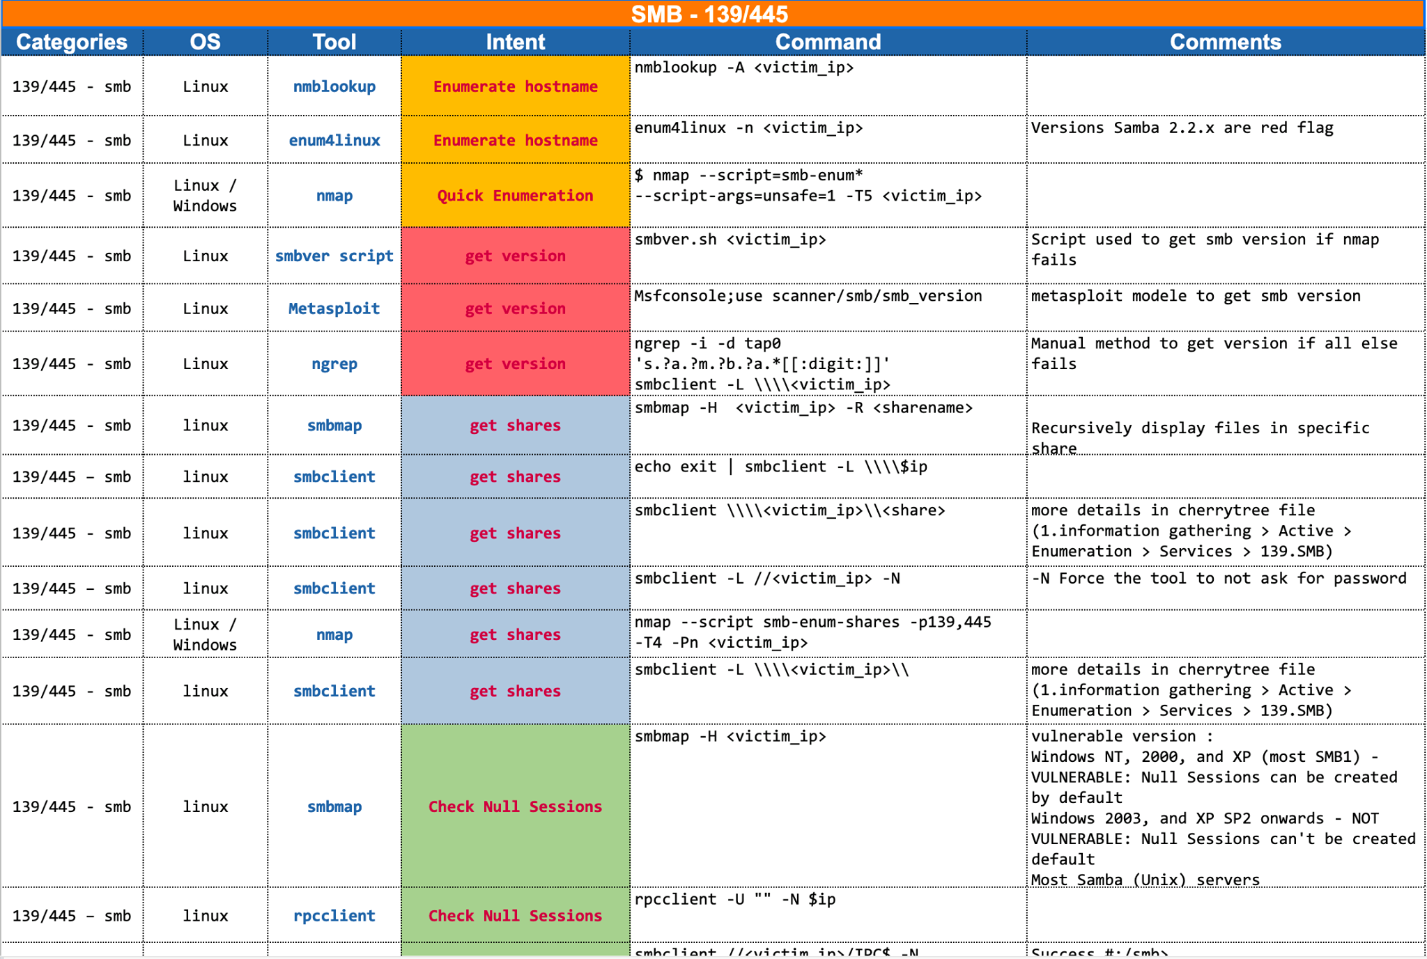
Task: Click the cherrytree comment in the "\\<share>" command row
Action: pos(1226,532)
